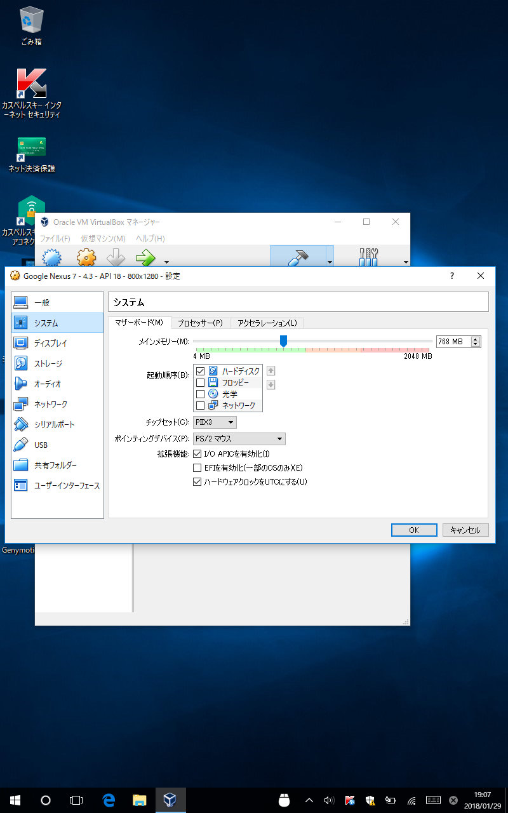Viewport: 508px width, 813px height.
Task: Switch to the マザーボード(M) tab
Action: [139, 323]
